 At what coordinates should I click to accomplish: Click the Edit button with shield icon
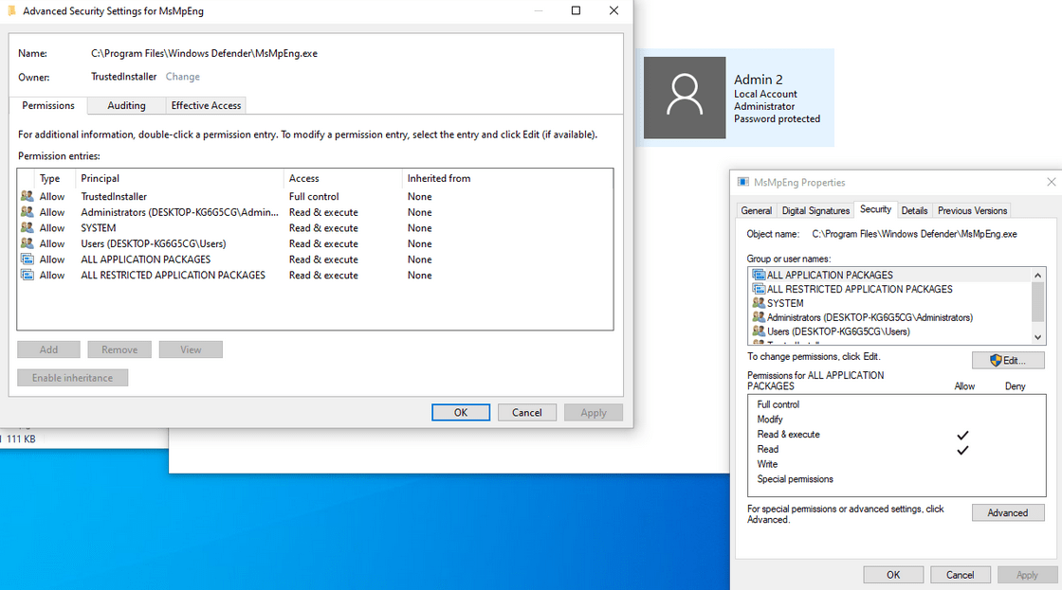[x=1008, y=361]
